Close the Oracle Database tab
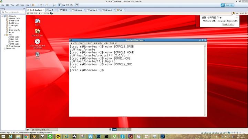This screenshot has width=248, height=139. click(x=44, y=10)
